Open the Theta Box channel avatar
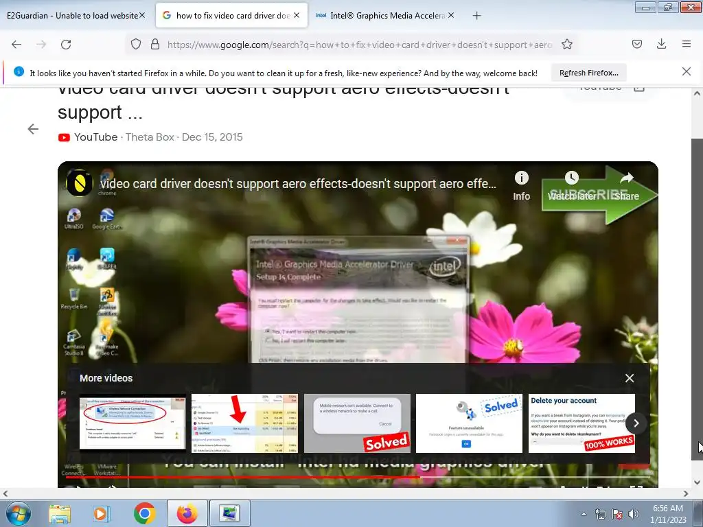The width and height of the screenshot is (703, 527). 80,183
